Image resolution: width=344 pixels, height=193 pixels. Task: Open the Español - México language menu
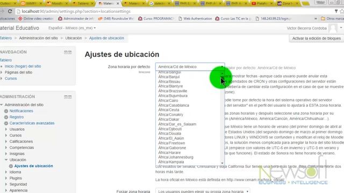pyautogui.click(x=72, y=28)
